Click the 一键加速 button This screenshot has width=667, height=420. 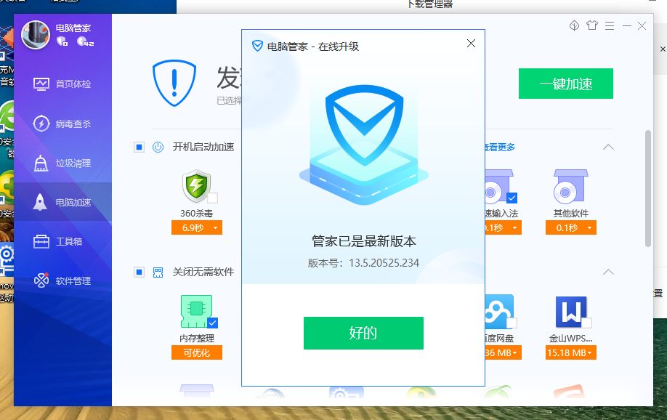(x=566, y=84)
